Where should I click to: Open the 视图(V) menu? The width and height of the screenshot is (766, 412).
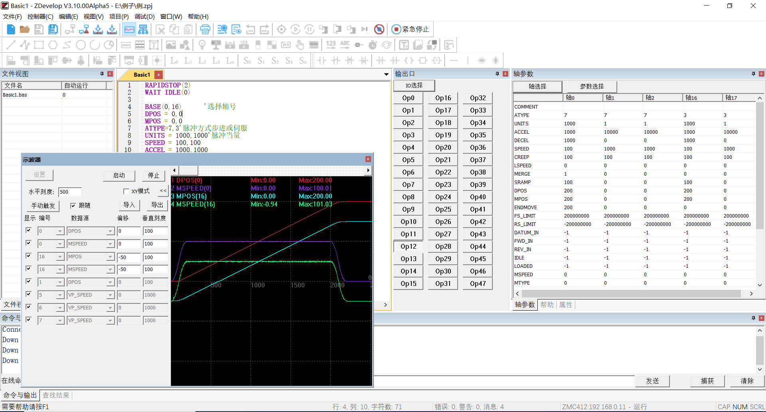[x=94, y=17]
